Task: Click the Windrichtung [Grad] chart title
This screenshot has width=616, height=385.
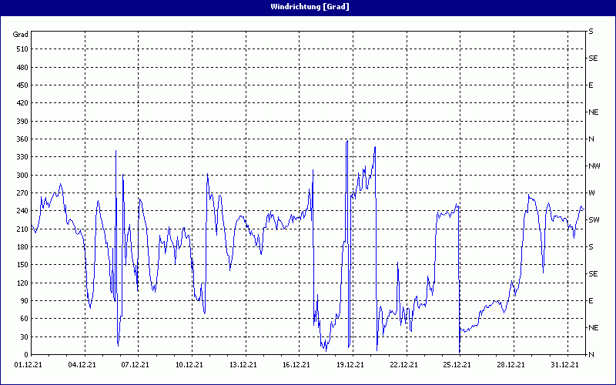Action: 308,7
